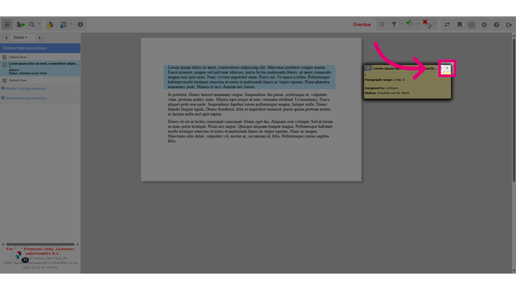516x290 pixels.
Task: Click the Assigned to yinhow1 text
Action: pyautogui.click(x=381, y=88)
